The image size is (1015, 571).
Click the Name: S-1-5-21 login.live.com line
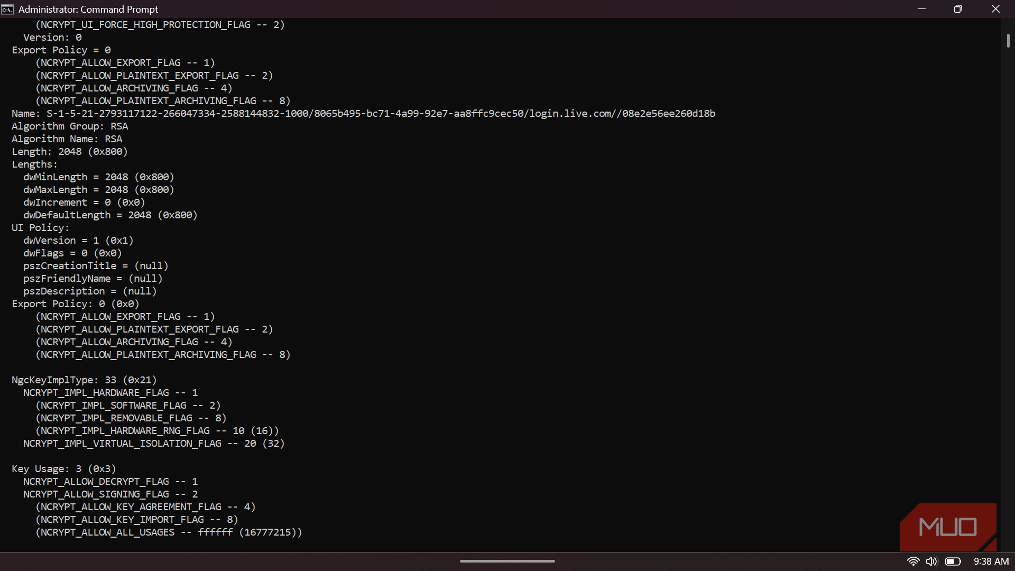click(x=364, y=114)
